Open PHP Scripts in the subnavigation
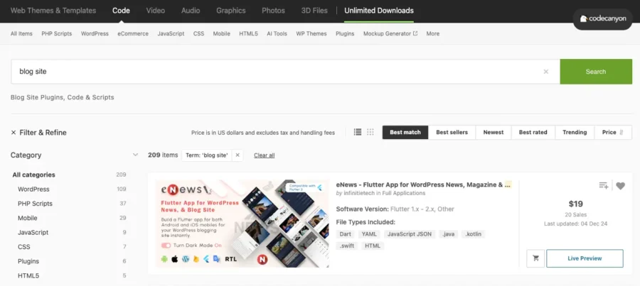 tap(57, 34)
